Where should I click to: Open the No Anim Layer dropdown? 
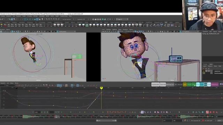pos(208,120)
